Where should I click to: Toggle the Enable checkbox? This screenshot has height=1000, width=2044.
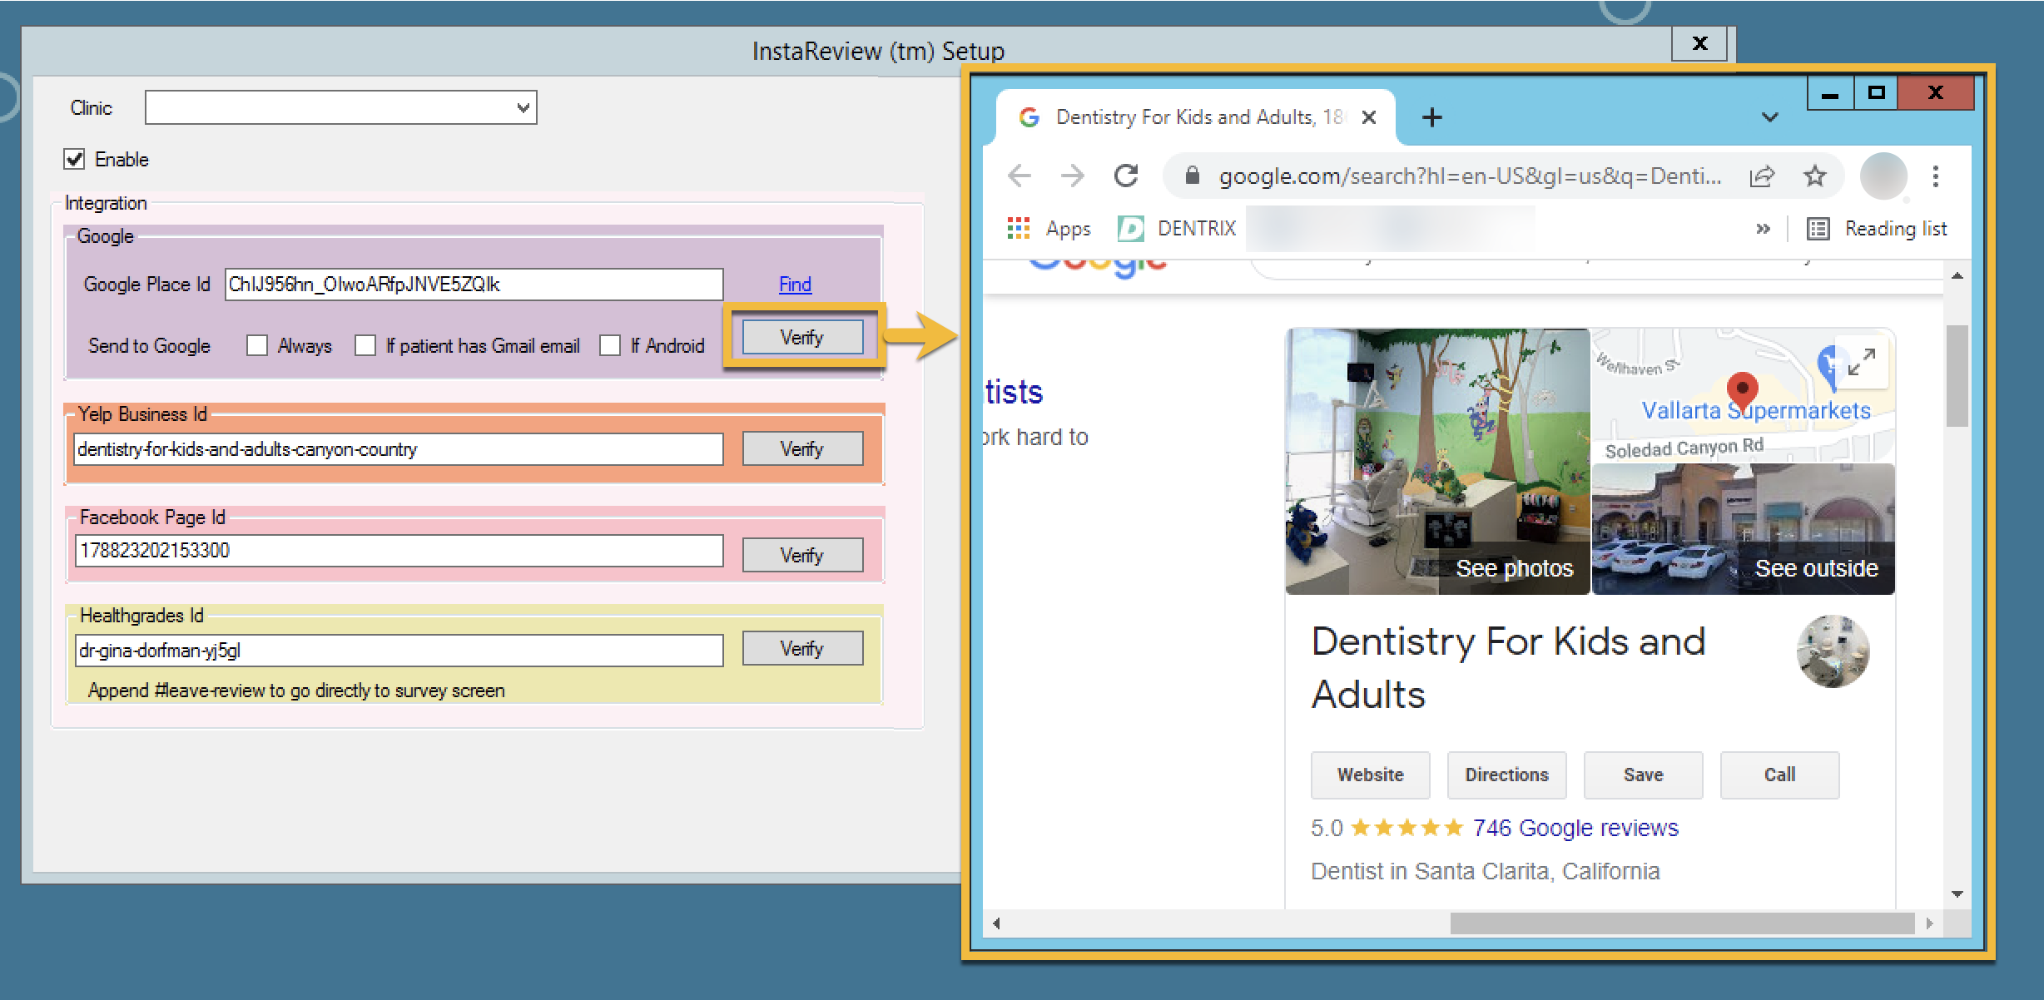[75, 159]
